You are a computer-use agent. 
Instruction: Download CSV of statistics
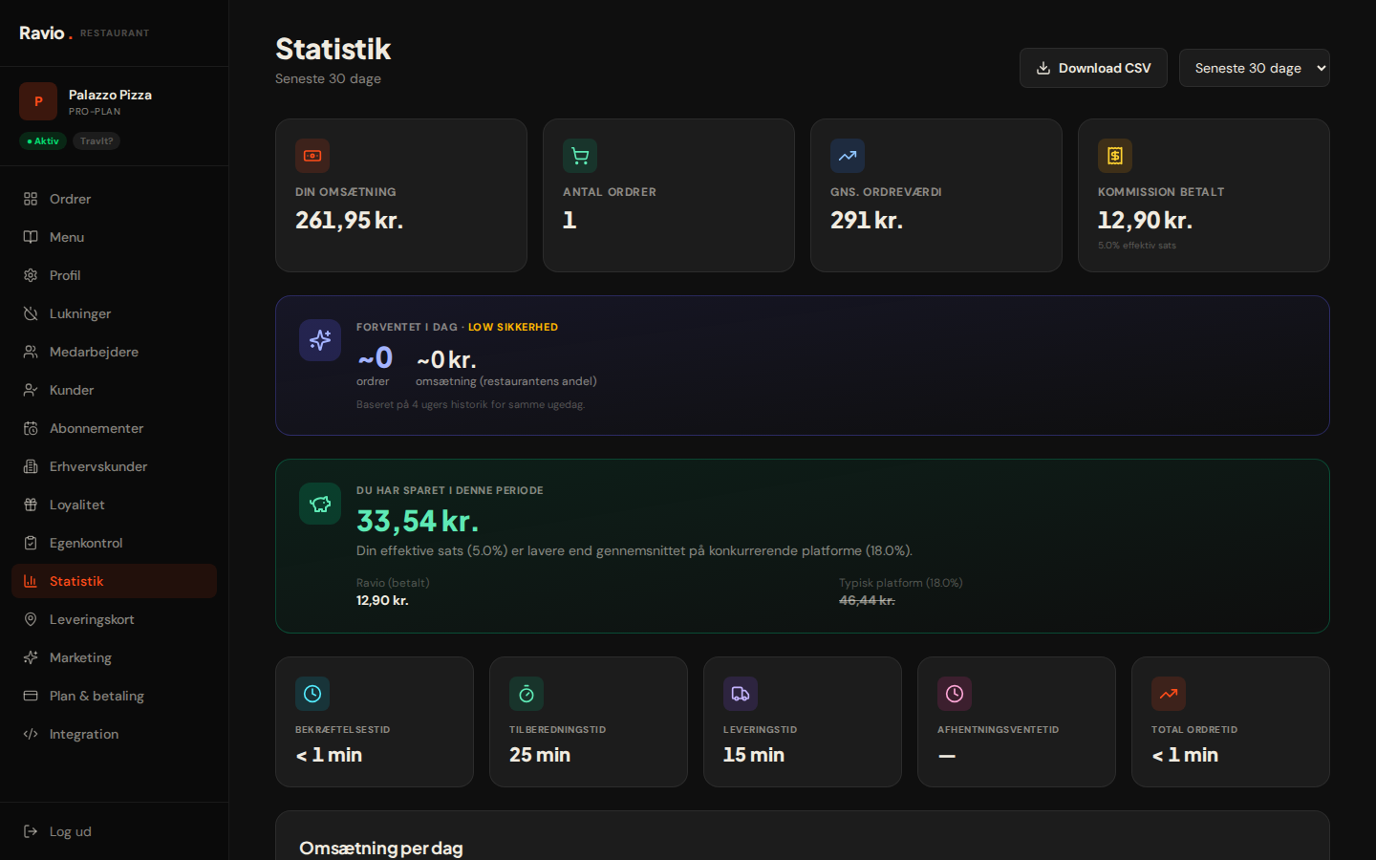pos(1093,68)
